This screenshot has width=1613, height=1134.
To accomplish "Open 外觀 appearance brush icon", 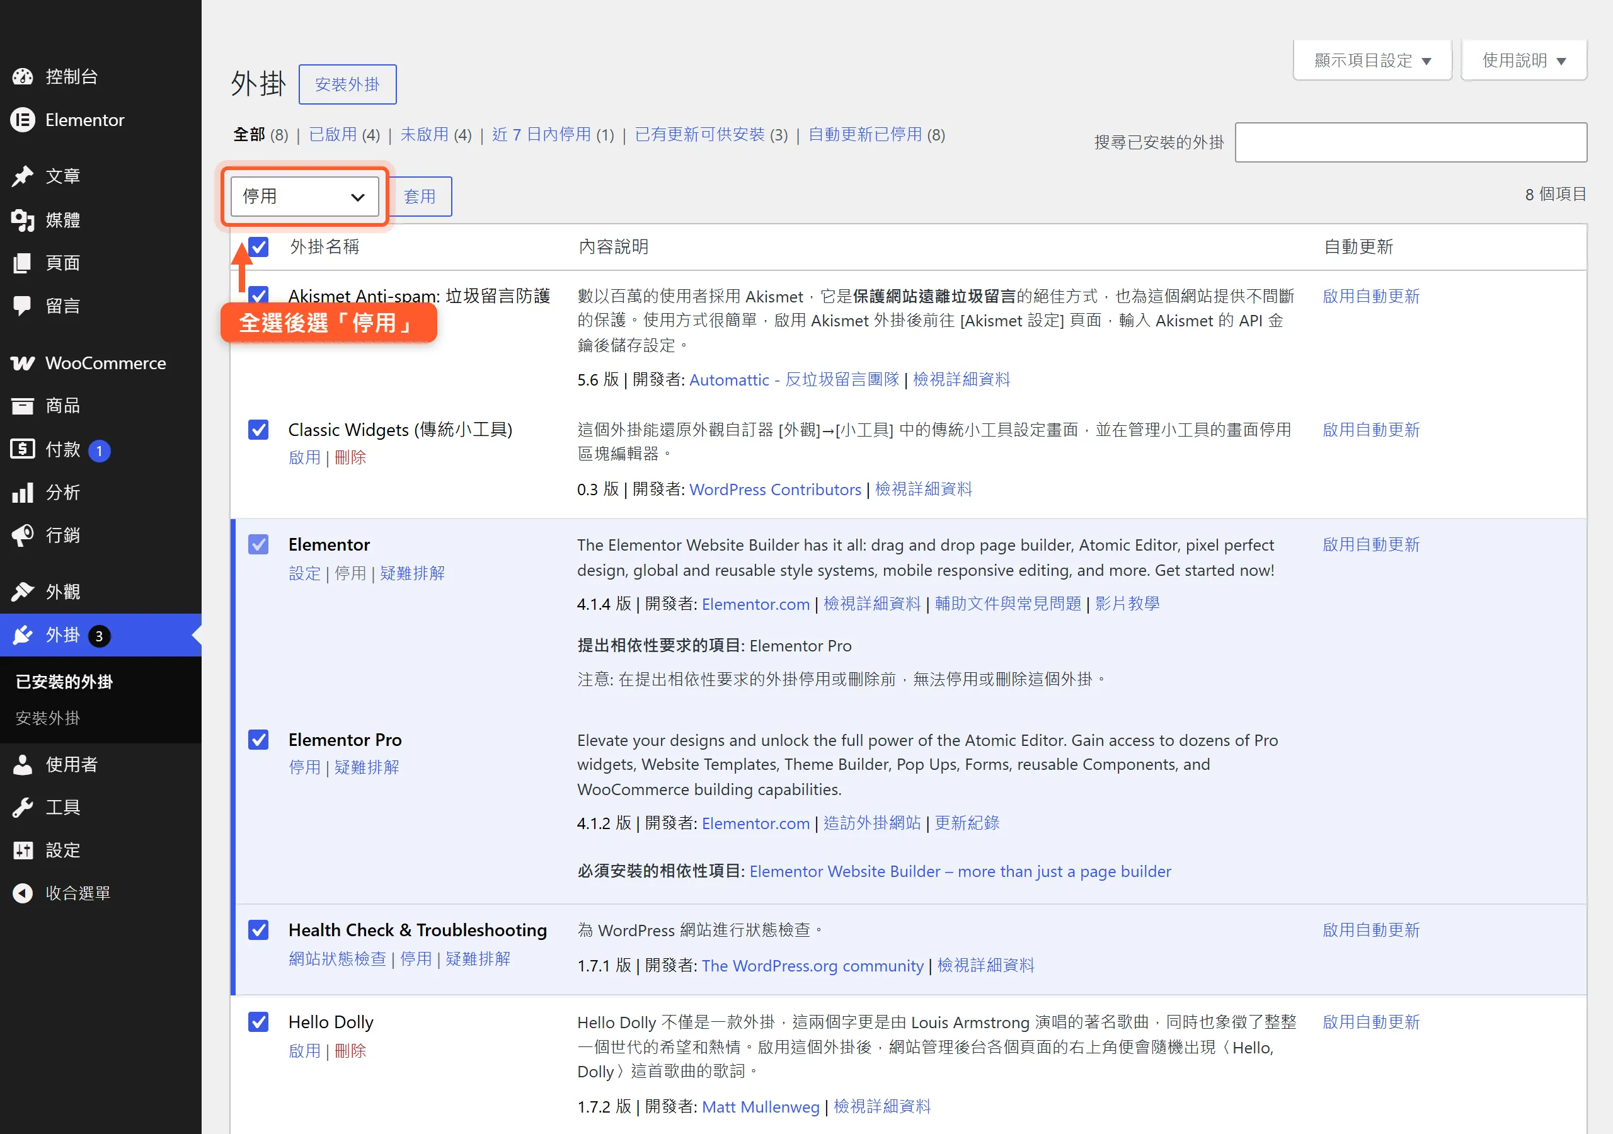I will pyautogui.click(x=23, y=592).
